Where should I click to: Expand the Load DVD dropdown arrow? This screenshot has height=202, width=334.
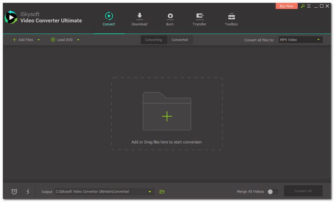point(78,40)
